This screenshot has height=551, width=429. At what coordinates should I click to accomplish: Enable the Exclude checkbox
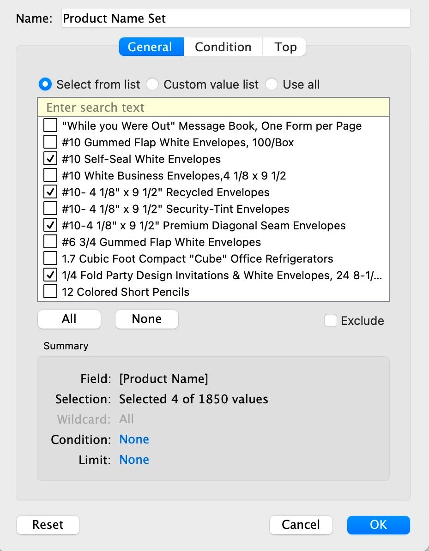tap(331, 321)
